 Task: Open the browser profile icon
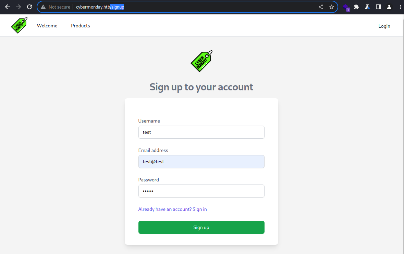[x=389, y=7]
